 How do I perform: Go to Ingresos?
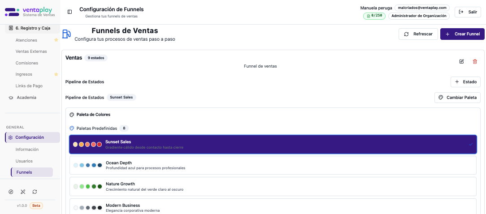coord(24,74)
